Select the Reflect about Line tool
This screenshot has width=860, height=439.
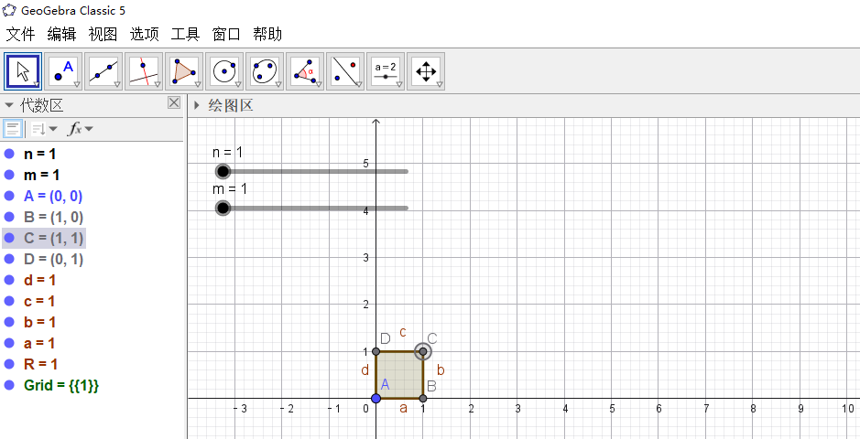(345, 70)
